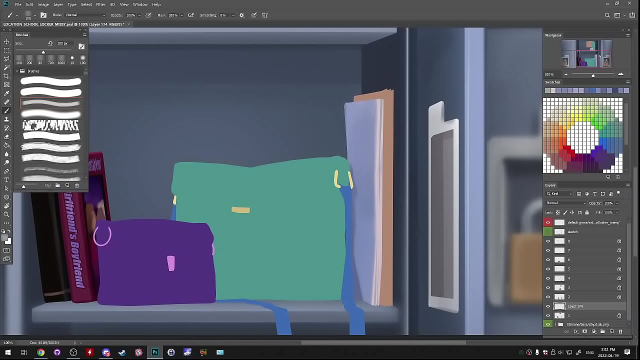The width and height of the screenshot is (640, 360).
Task: Open brush smoothing options gear
Action: point(242,15)
